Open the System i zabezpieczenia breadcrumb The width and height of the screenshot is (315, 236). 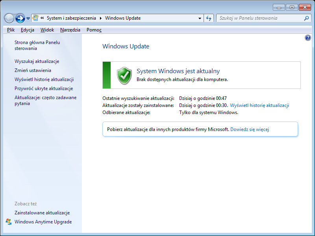pyautogui.click(x=71, y=18)
